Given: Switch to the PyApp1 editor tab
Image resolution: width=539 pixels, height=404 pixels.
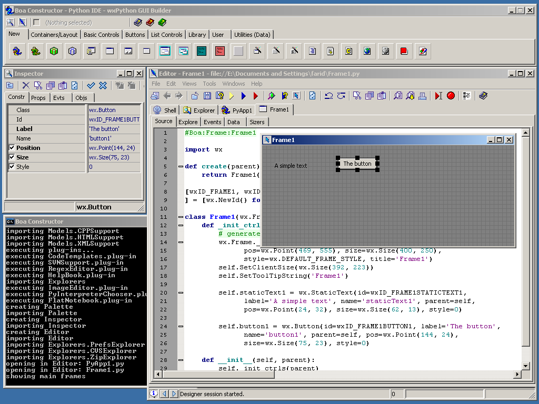Looking at the screenshot, I should tap(237, 110).
